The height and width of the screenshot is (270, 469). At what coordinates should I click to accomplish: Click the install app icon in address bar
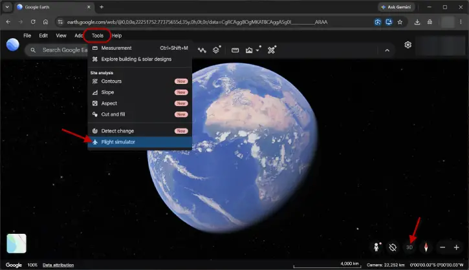389,22
